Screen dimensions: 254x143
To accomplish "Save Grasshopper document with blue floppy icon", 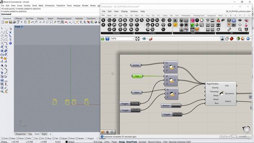I will 107,39.
